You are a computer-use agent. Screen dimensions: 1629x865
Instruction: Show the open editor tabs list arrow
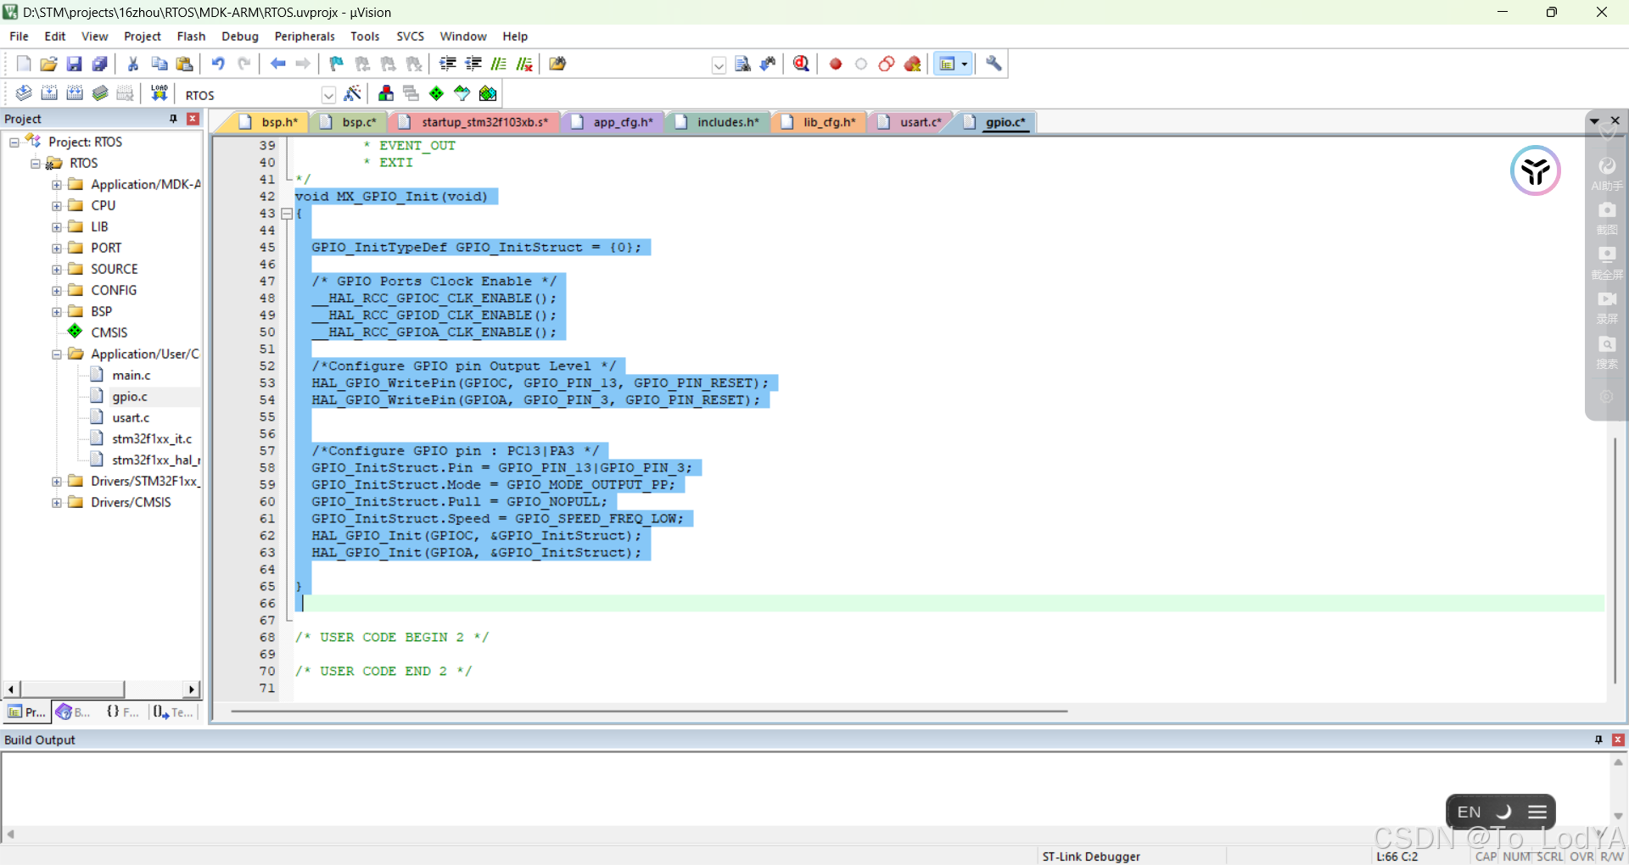[1594, 121]
